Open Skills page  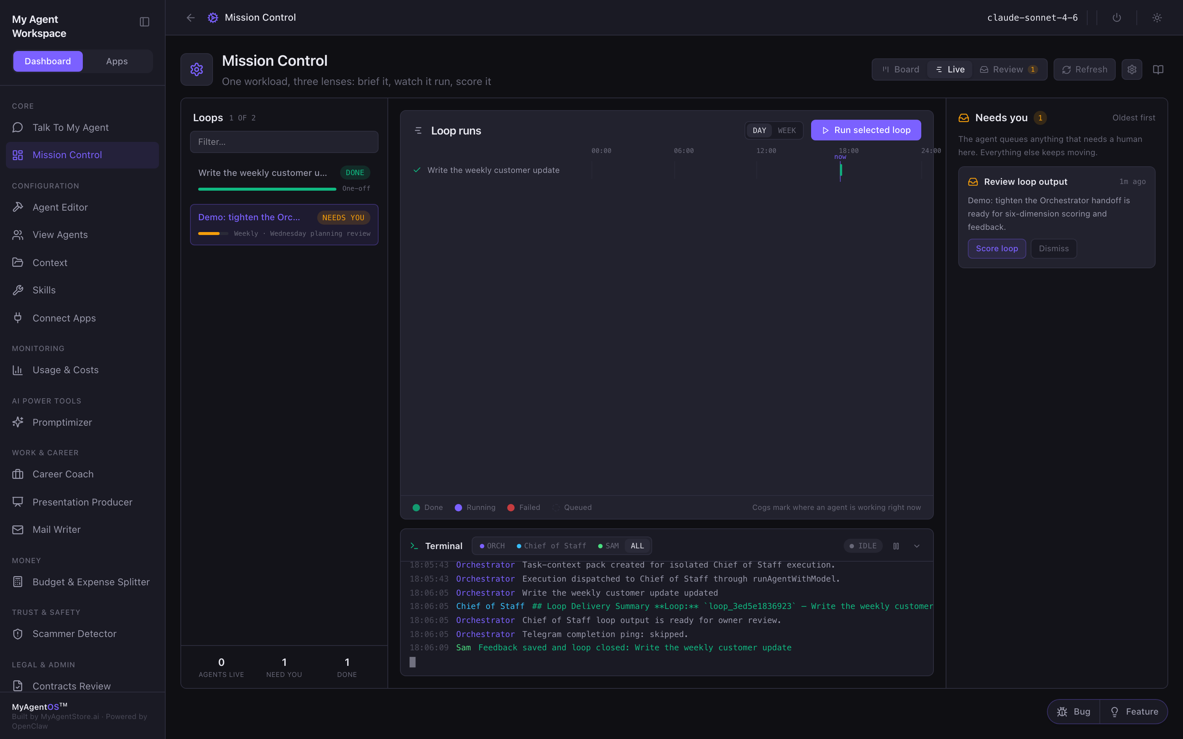click(82, 290)
